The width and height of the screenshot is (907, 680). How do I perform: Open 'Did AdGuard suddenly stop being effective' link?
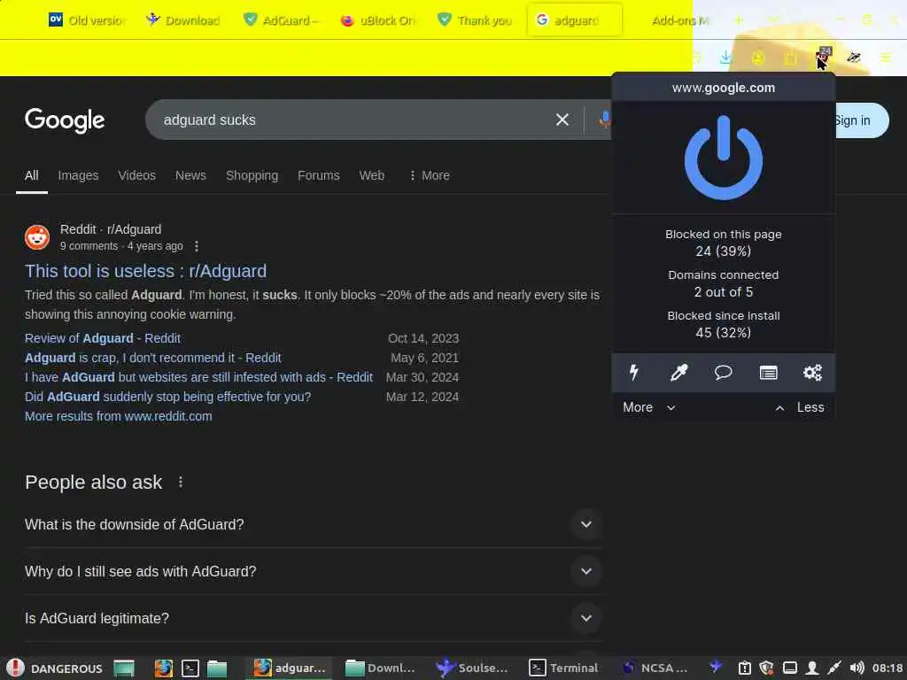point(167,397)
